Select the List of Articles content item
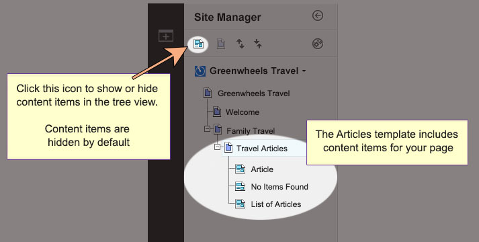The image size is (479, 242). click(x=276, y=204)
